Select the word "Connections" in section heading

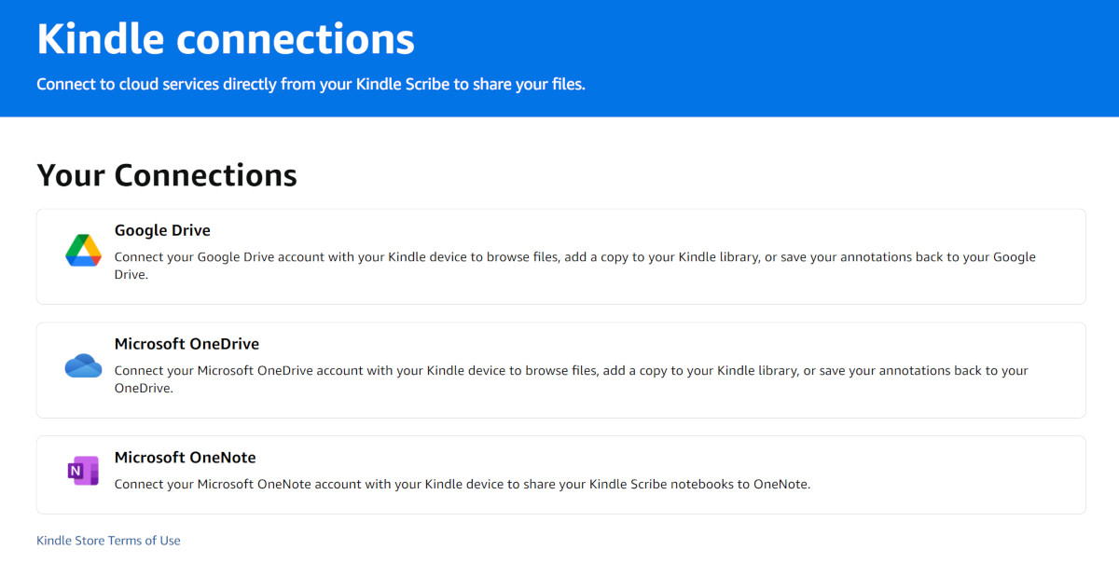point(205,175)
